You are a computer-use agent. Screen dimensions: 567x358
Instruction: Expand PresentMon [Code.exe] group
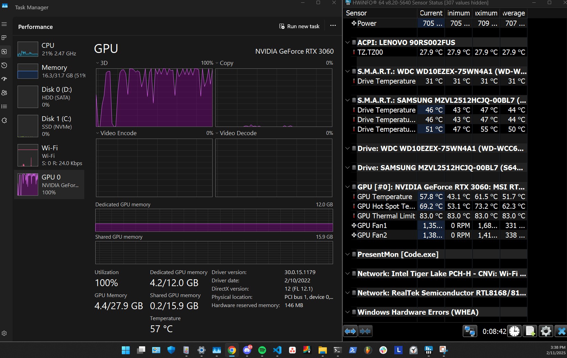point(347,254)
